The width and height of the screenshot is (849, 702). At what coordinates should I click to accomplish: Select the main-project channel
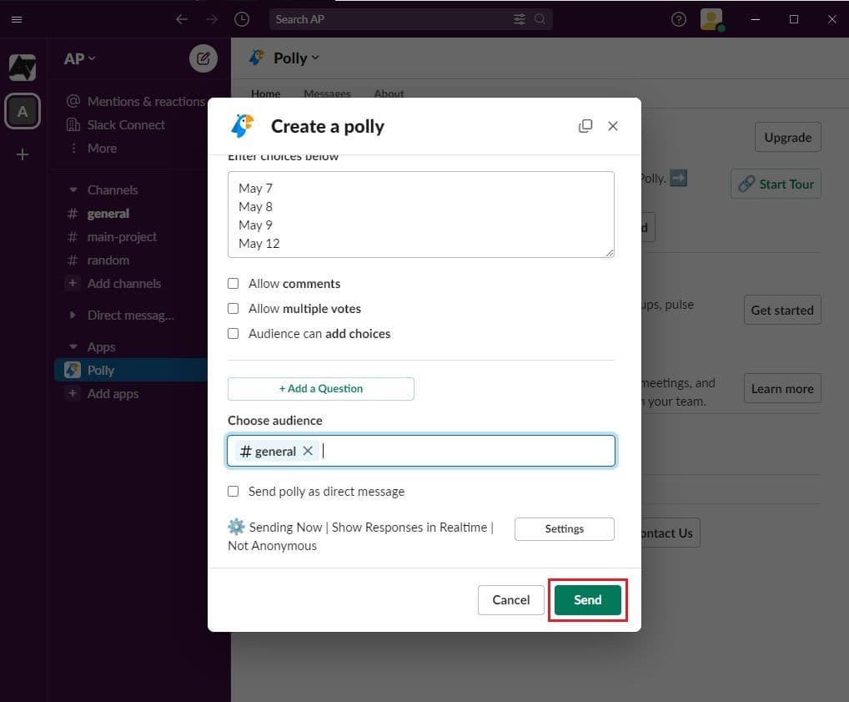click(122, 237)
